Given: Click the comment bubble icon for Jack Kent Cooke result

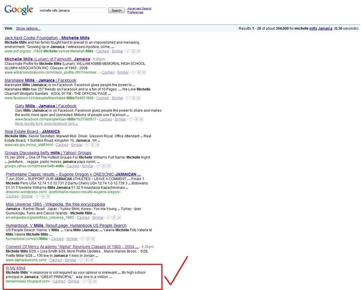Looking at the screenshot, I should pos(128,51).
